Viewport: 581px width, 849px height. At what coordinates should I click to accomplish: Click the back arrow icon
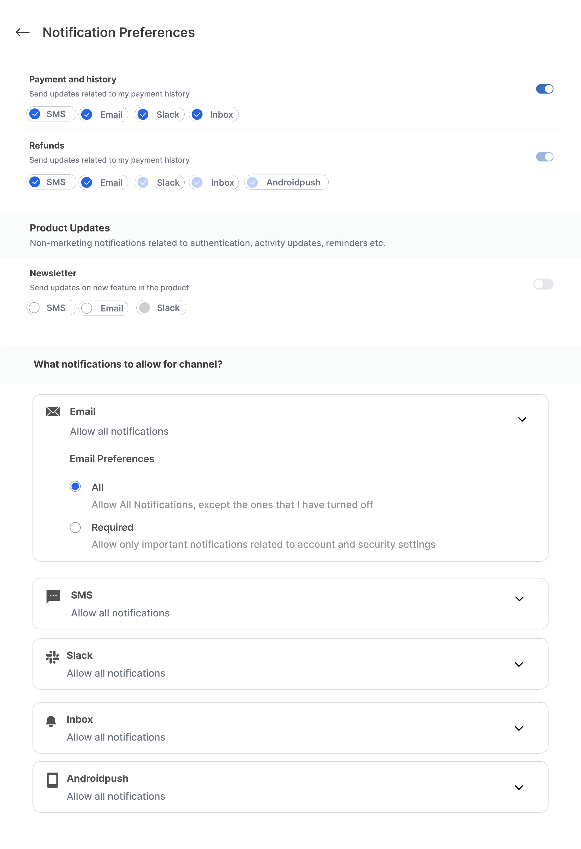coord(23,33)
